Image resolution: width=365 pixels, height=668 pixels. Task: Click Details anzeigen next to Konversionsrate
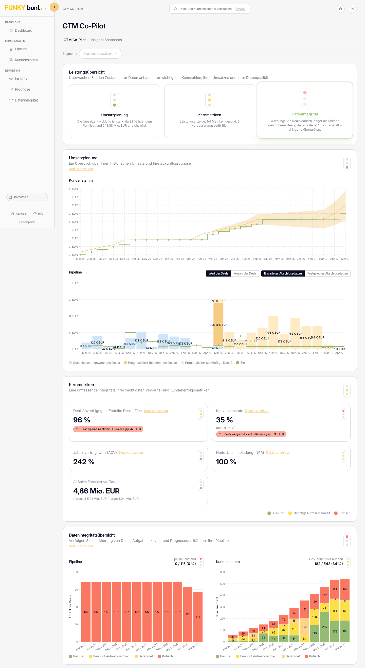click(257, 411)
